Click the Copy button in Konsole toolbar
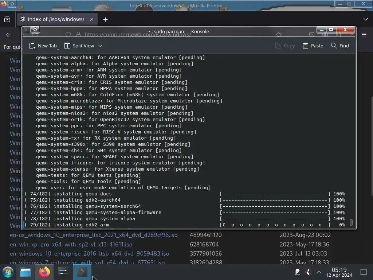373x280 pixels. coord(285,46)
